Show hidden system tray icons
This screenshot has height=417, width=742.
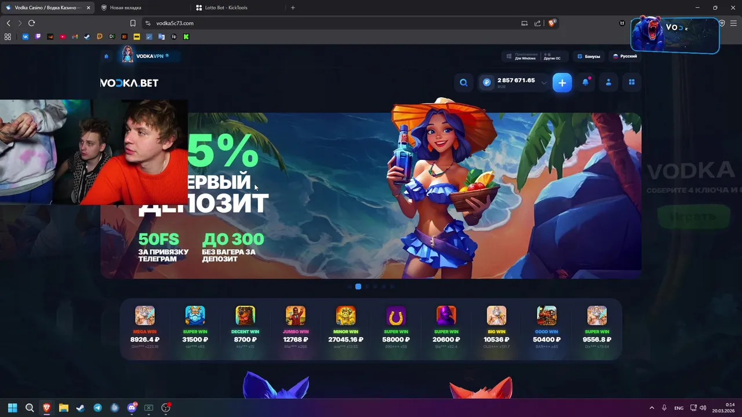click(x=652, y=408)
